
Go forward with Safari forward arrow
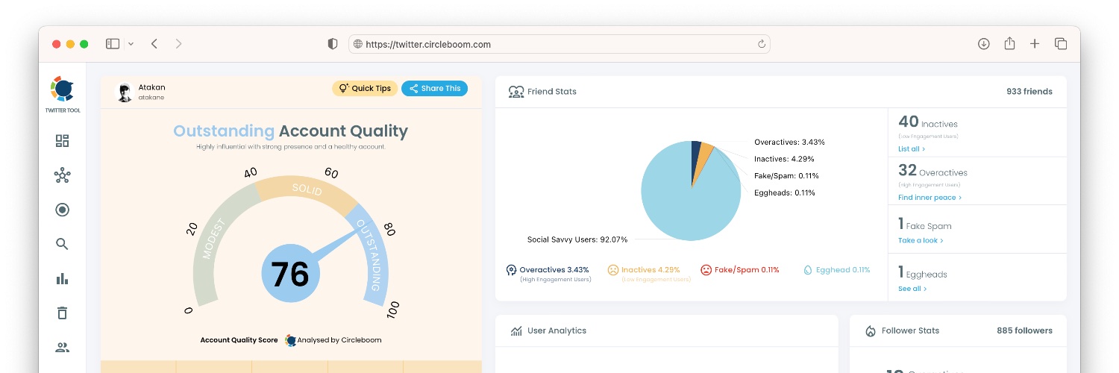[x=178, y=44]
